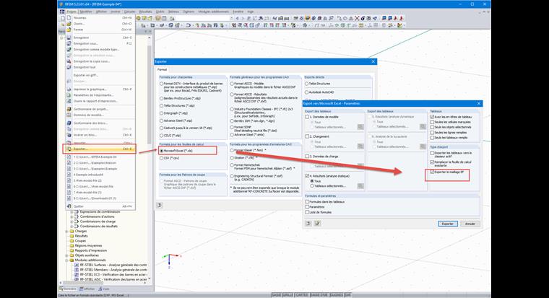Open the Résultats menu in menu bar
The width and height of the screenshot is (549, 298).
[146, 12]
